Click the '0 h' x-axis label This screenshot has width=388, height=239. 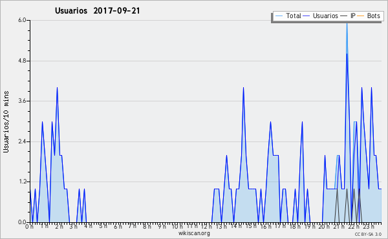point(30,227)
